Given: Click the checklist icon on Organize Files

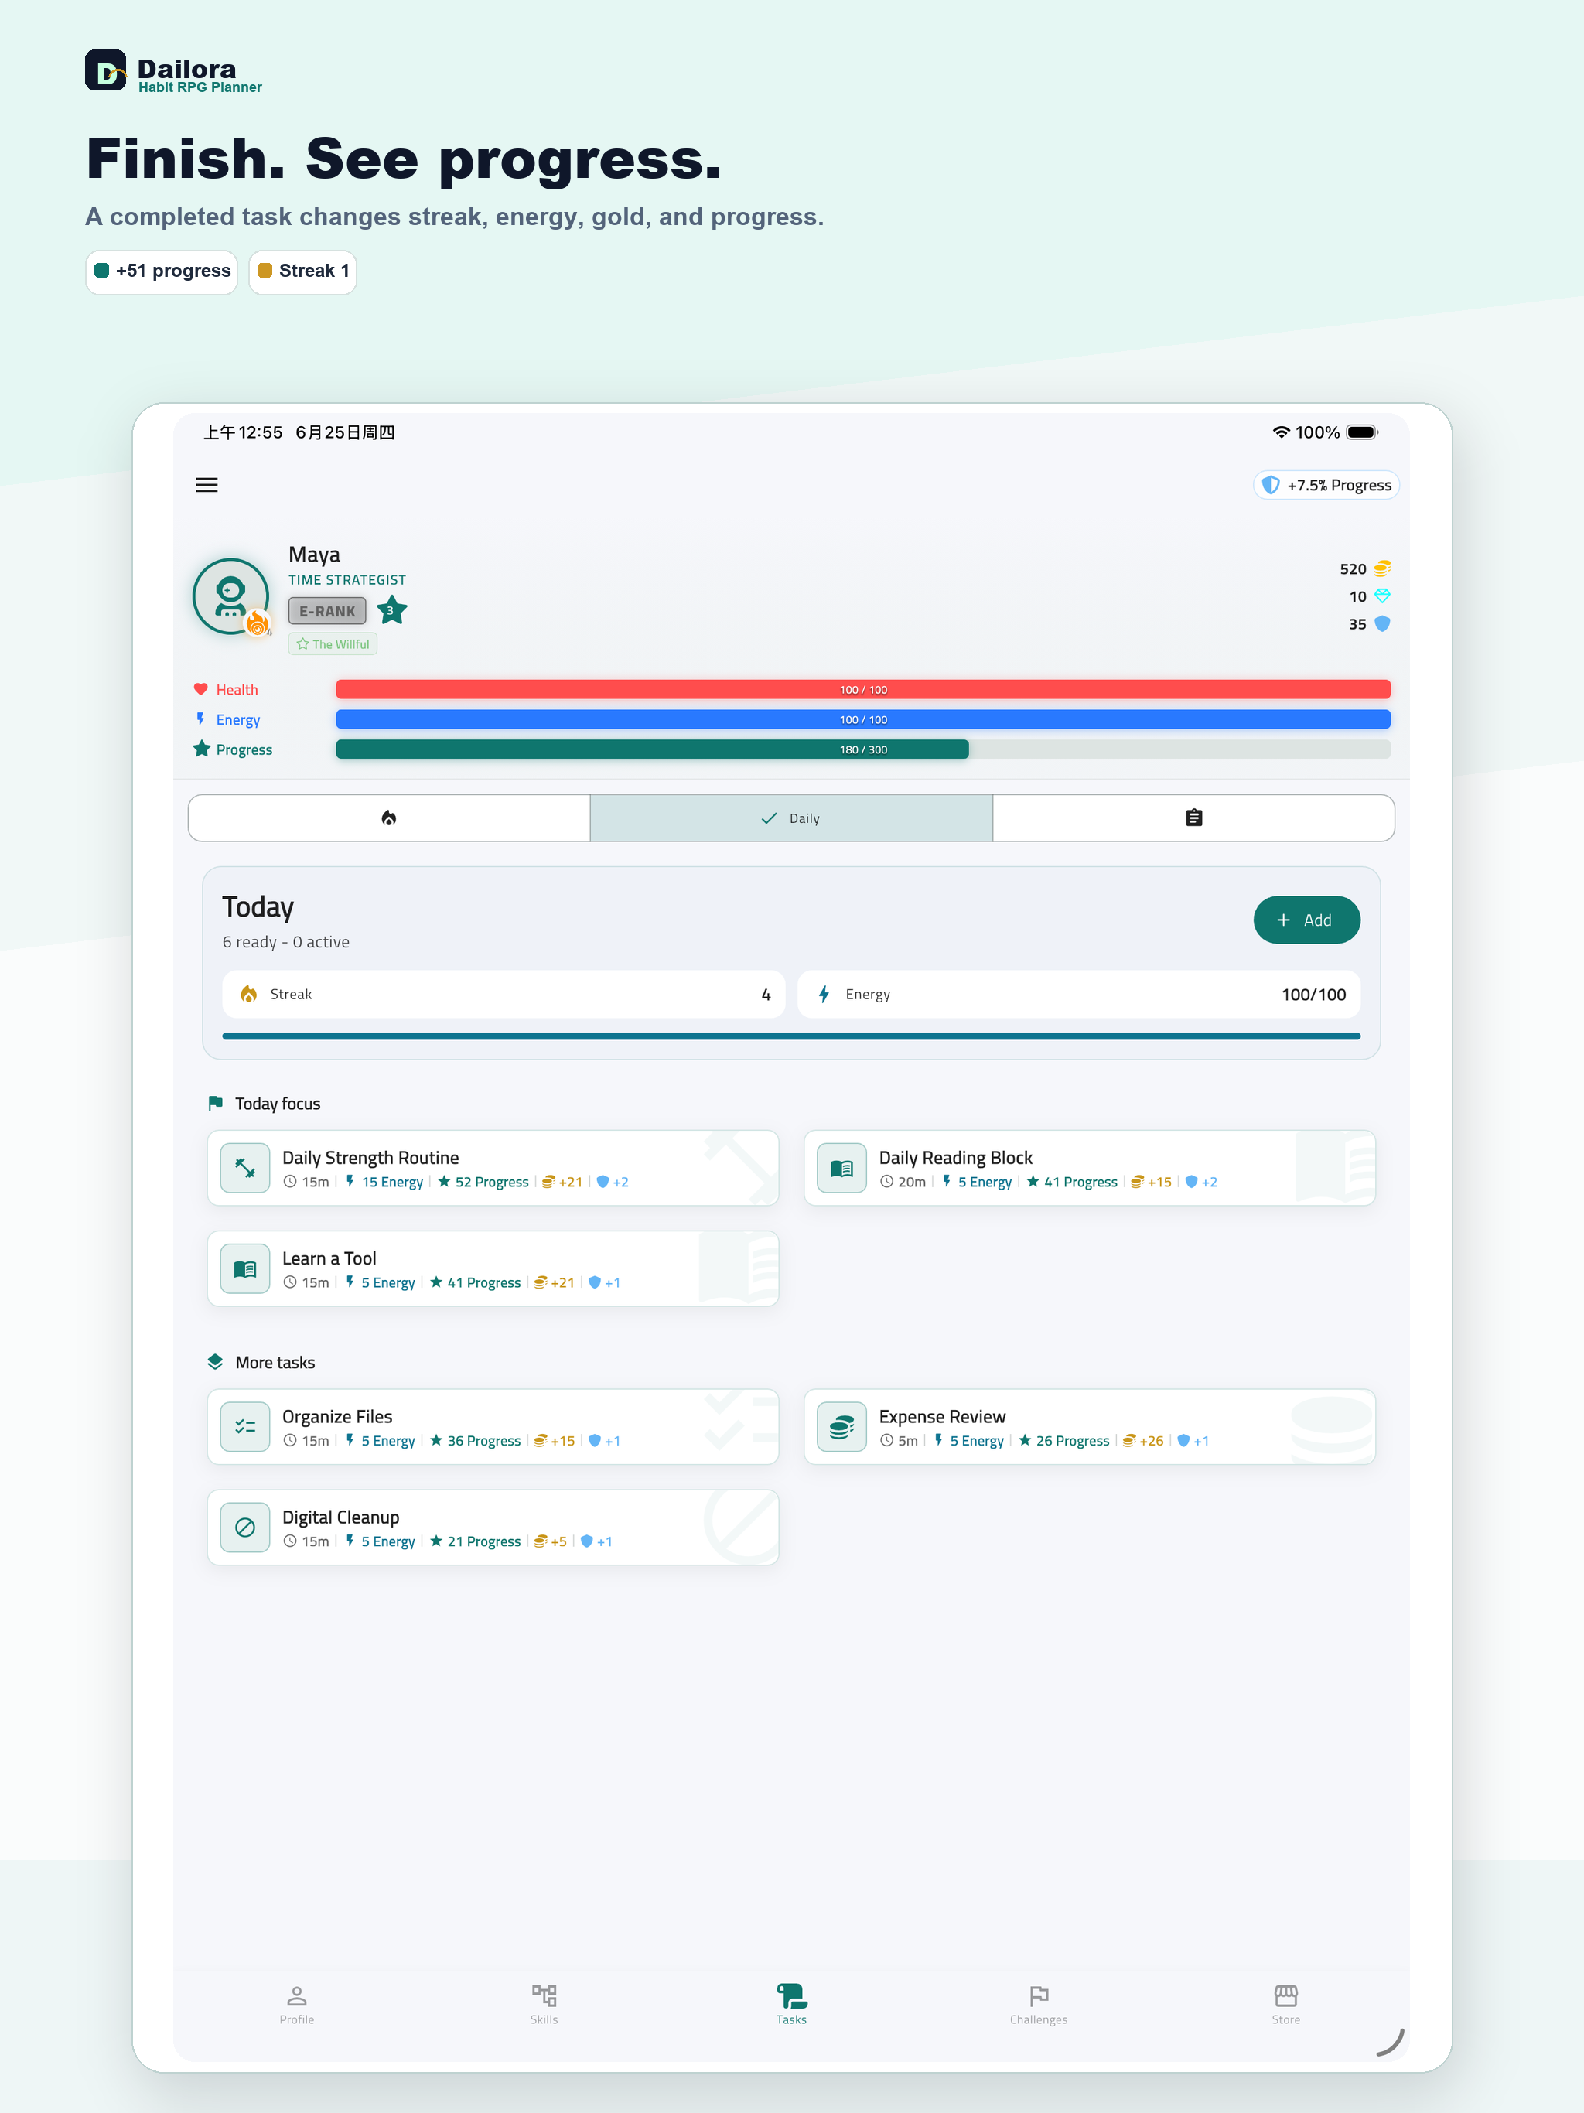Looking at the screenshot, I should tap(245, 1427).
